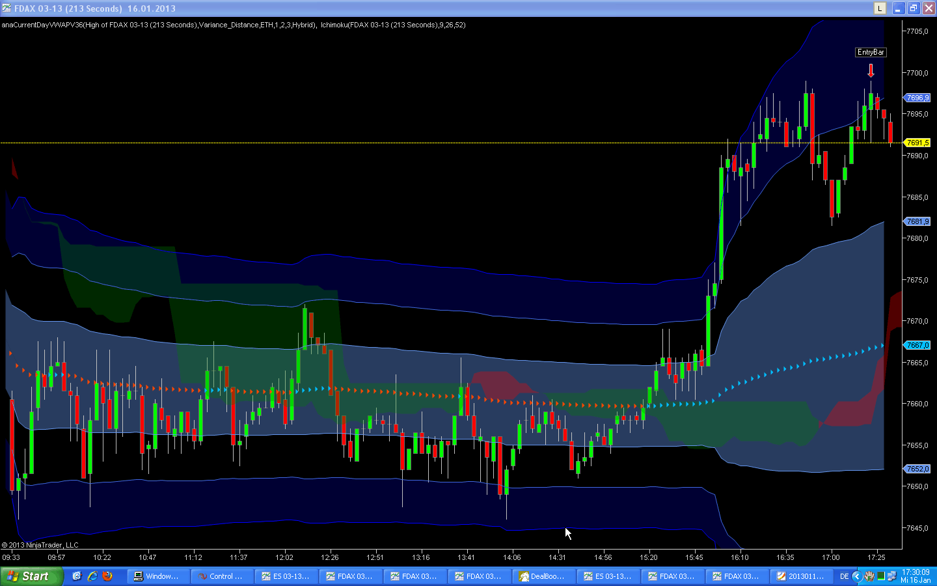
Task: Click the 7667,0 VWAP price marker
Action: point(917,345)
